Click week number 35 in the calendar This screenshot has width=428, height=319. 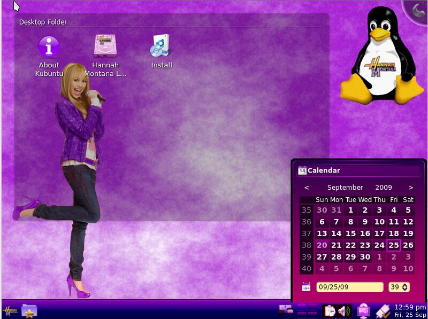coord(307,210)
